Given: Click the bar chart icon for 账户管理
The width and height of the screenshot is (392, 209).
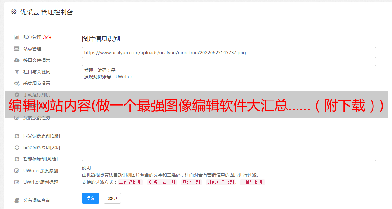Looking at the screenshot, I should pos(17,37).
